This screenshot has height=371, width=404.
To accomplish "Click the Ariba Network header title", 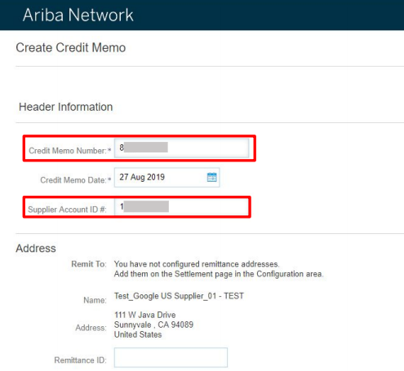I will point(78,15).
